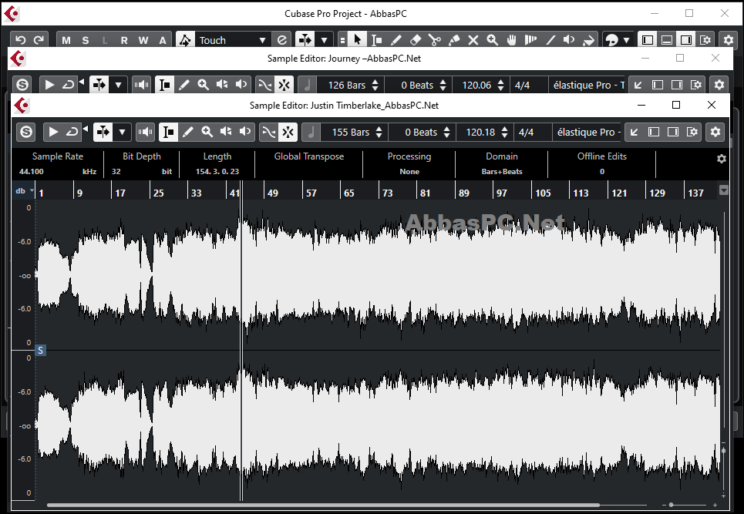Select the Erase tool in Project toolbar
Image resolution: width=744 pixels, height=514 pixels.
pyautogui.click(x=416, y=40)
